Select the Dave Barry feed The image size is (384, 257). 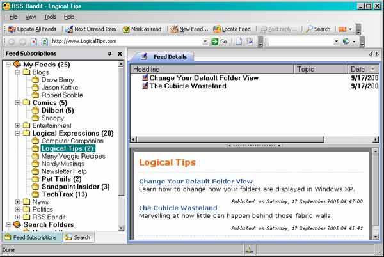[x=58, y=80]
